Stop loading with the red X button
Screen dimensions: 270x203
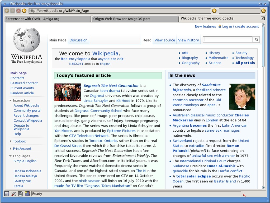(18, 11)
